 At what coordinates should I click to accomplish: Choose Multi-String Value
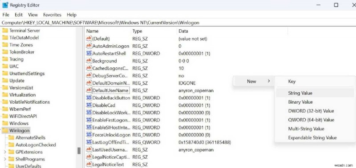tap(315, 129)
